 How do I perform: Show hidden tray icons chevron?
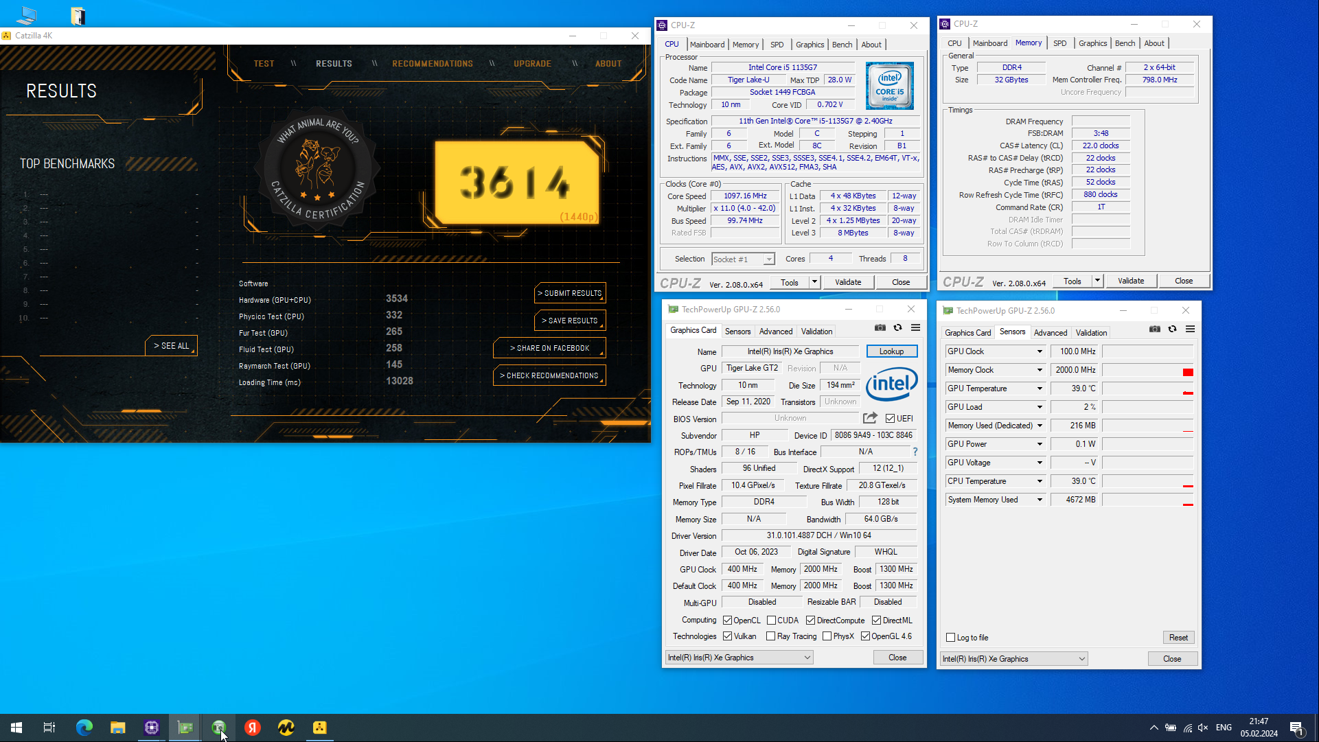[x=1154, y=728]
